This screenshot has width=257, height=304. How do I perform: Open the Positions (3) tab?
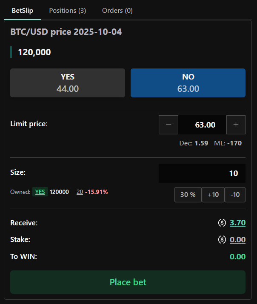pyautogui.click(x=68, y=11)
